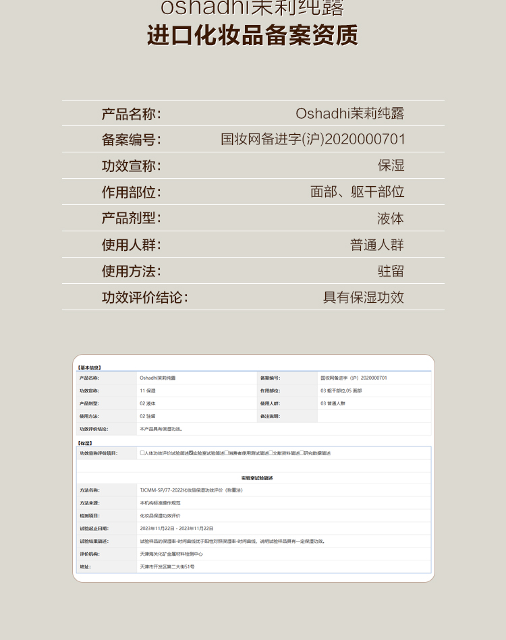
Task: Open the filing record screenshot thumbnail
Action: (x=254, y=468)
